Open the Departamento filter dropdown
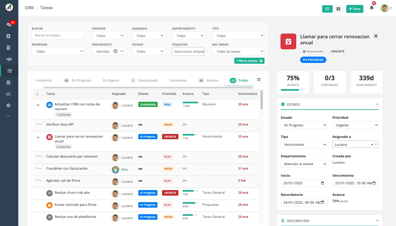The image size is (396, 226). (x=188, y=36)
